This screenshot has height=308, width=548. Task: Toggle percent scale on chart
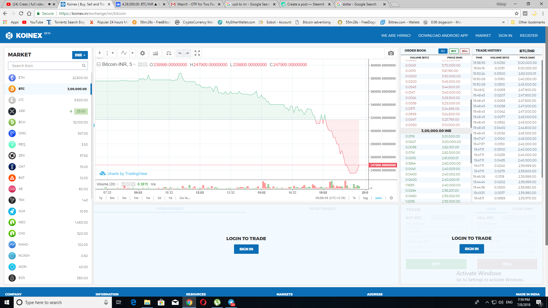(x=354, y=198)
